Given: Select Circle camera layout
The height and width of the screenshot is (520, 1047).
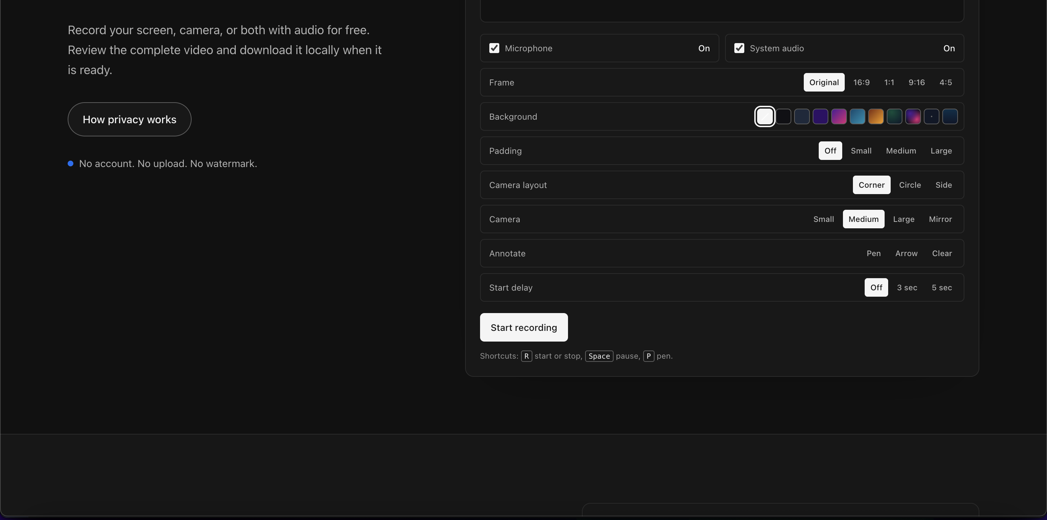Looking at the screenshot, I should point(910,185).
